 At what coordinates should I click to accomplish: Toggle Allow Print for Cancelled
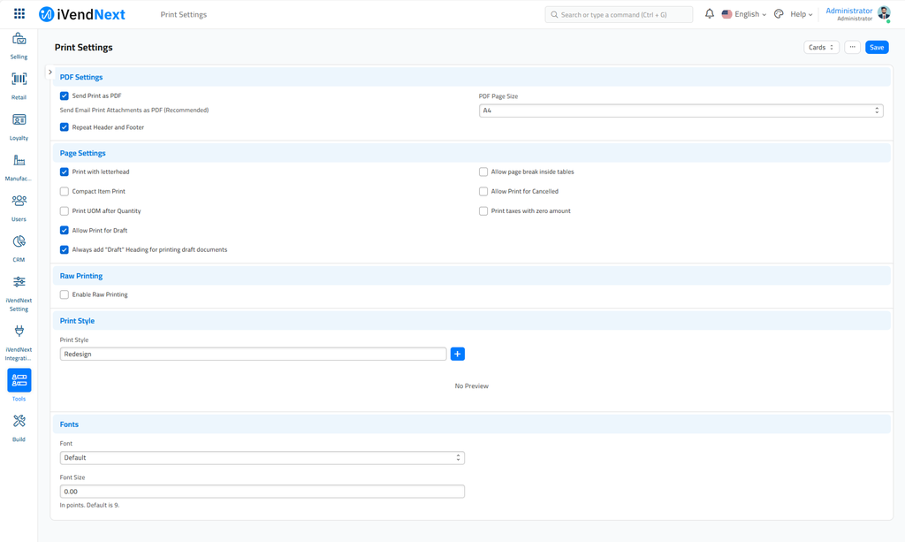(483, 191)
